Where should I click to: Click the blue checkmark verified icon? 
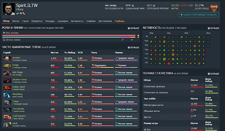[x=18, y=13]
